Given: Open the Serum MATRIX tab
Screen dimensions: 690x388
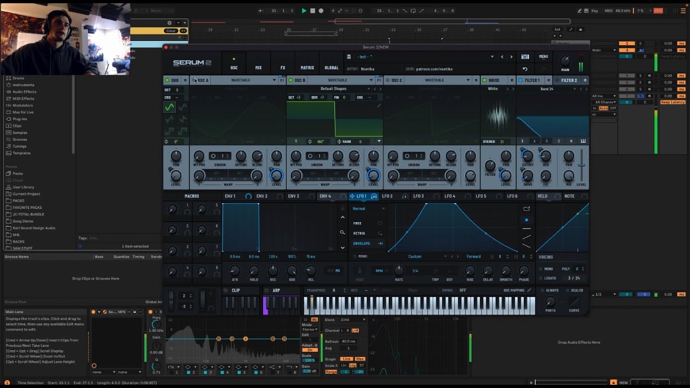Looking at the screenshot, I should (307, 68).
